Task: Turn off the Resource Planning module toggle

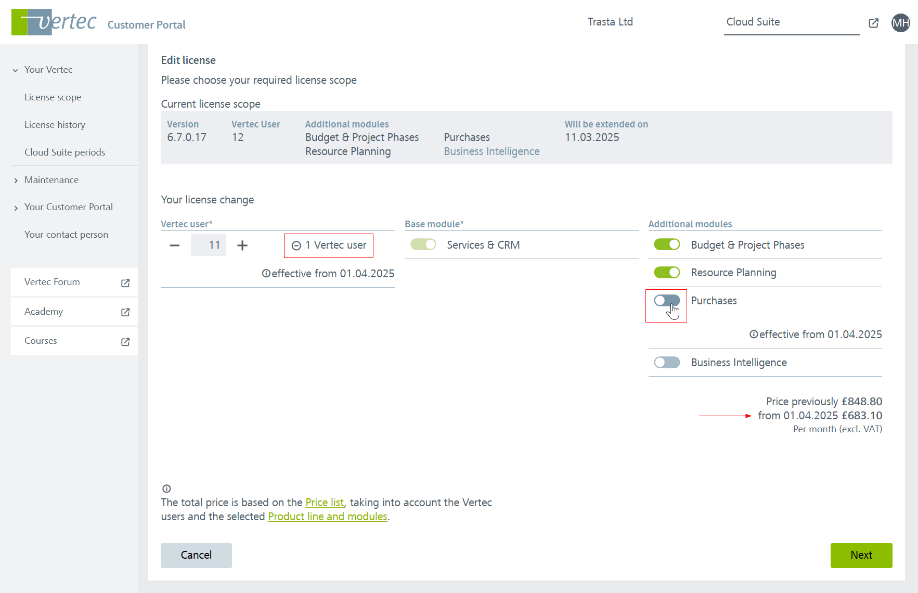Action: [x=667, y=273]
